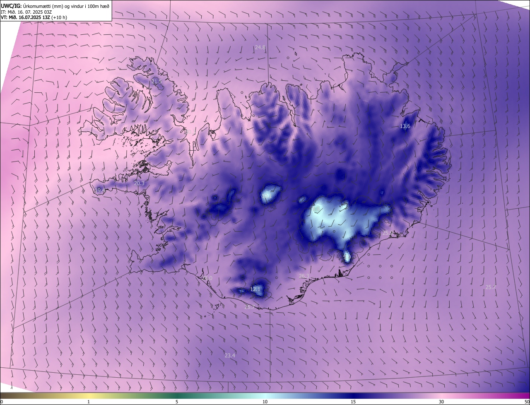
Task: Select the 5 tick label on the color scale
Action: click(177, 402)
